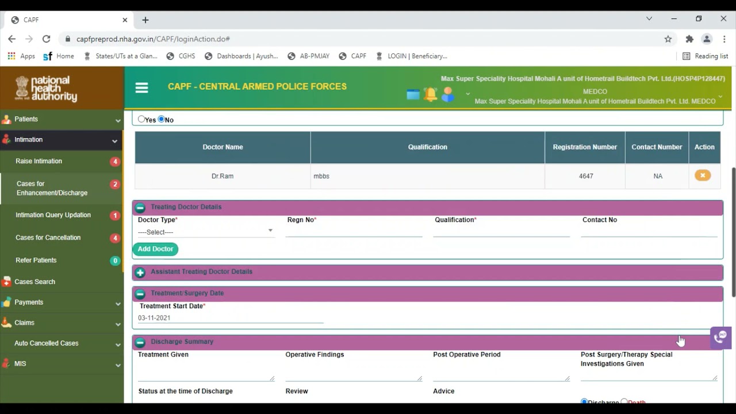Viewport: 736px width, 414px height.
Task: Open the purple support chat call icon
Action: 721,338
